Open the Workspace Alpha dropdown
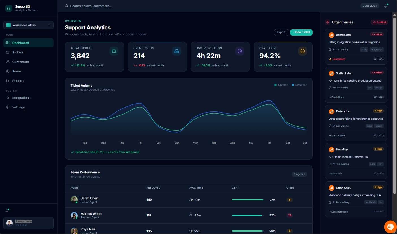 coord(29,25)
